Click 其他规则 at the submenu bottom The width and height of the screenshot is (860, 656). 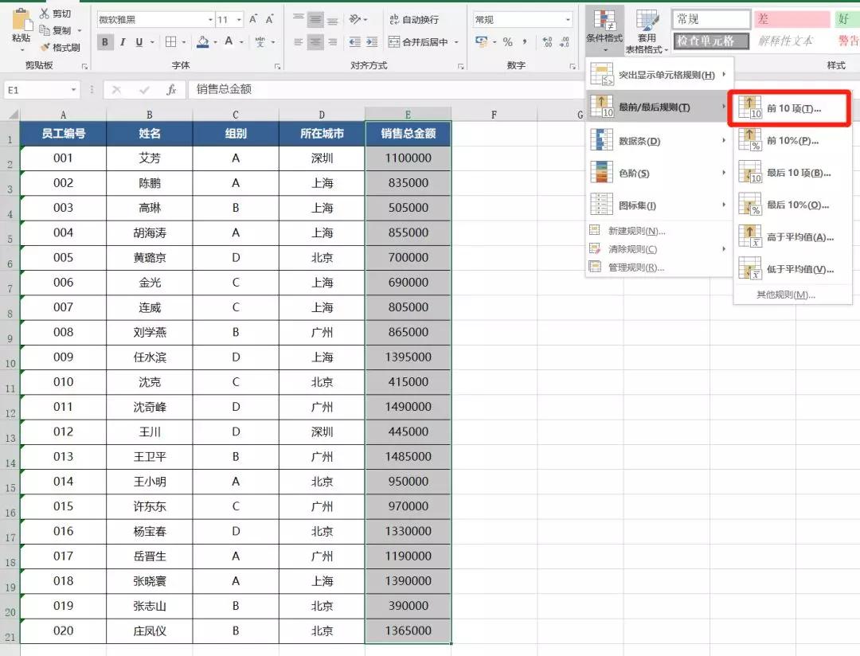785,295
